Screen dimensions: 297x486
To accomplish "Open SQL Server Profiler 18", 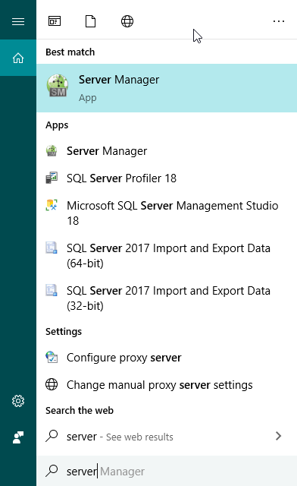I will 167,178.
